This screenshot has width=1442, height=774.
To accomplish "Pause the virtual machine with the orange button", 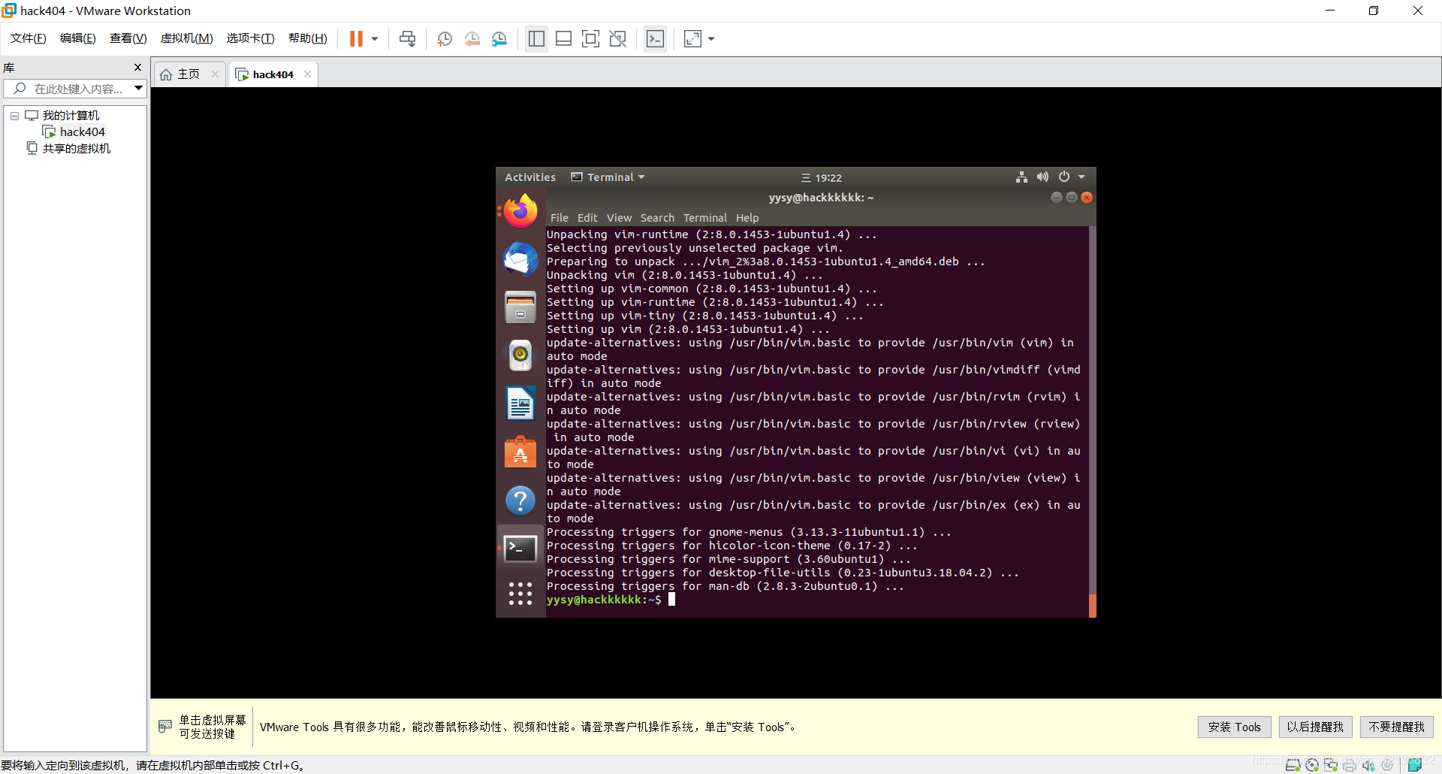I will click(356, 39).
